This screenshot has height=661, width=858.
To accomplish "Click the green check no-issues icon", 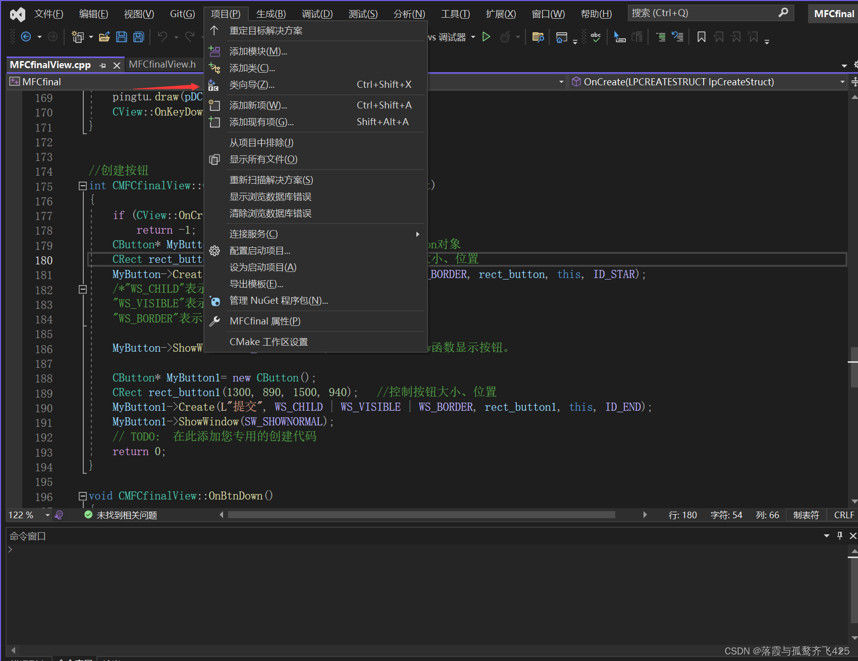I will [x=88, y=515].
